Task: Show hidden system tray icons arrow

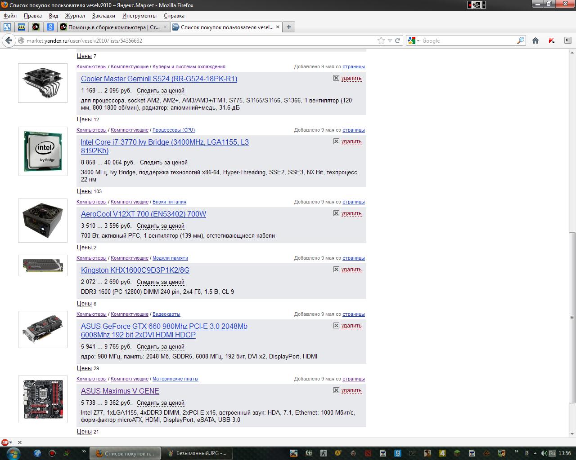Action: [x=535, y=453]
